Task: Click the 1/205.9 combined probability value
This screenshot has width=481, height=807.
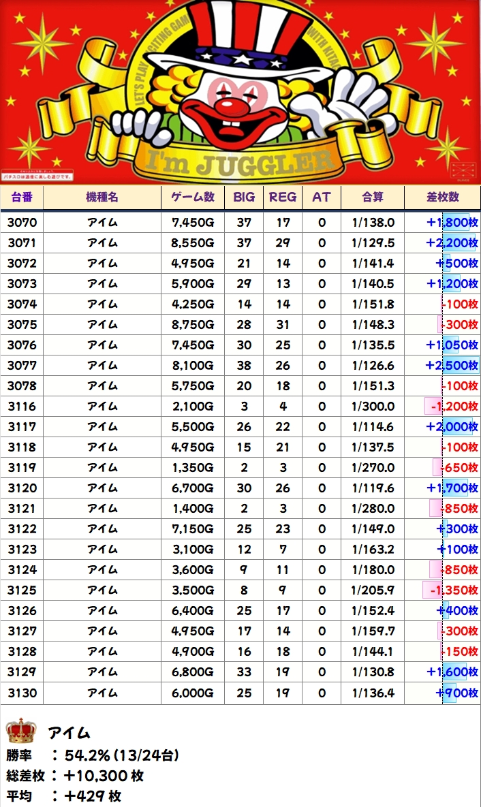Action: [373, 590]
